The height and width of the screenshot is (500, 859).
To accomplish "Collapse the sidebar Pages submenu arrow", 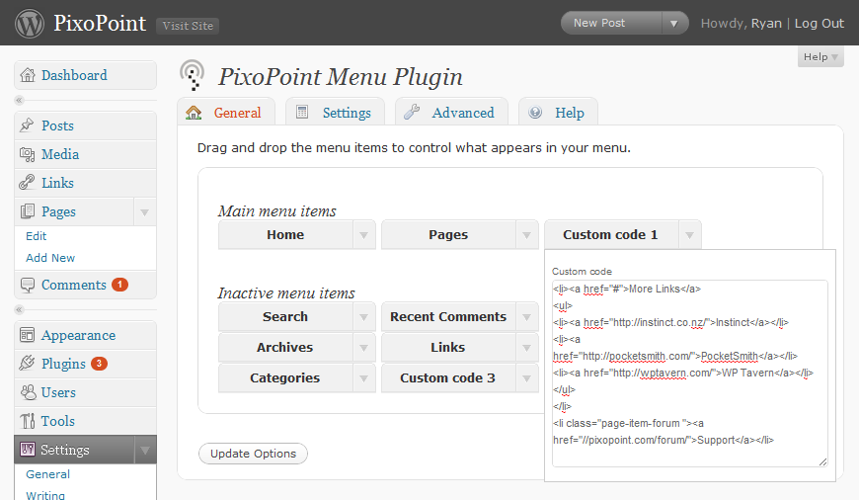I will (x=144, y=211).
